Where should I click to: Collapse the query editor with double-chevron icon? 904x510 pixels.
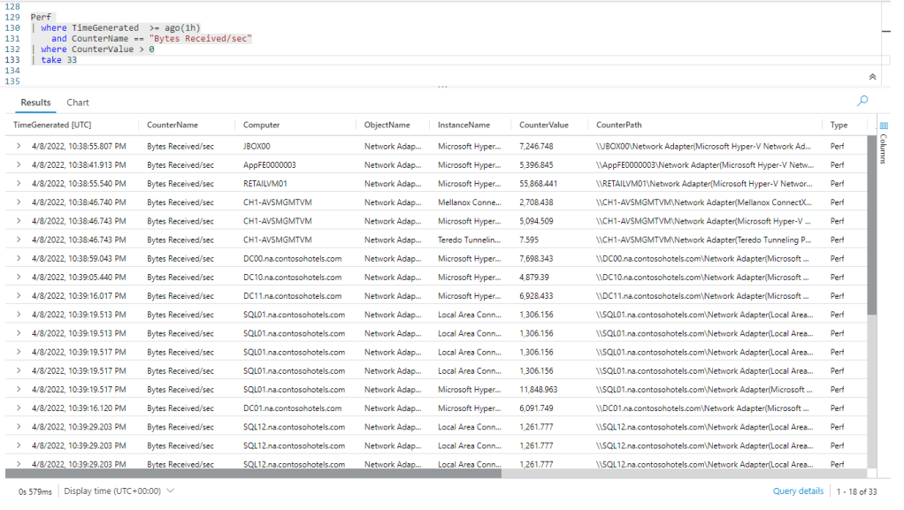(873, 78)
